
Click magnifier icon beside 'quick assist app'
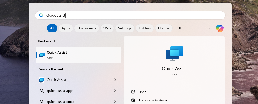[42, 91]
